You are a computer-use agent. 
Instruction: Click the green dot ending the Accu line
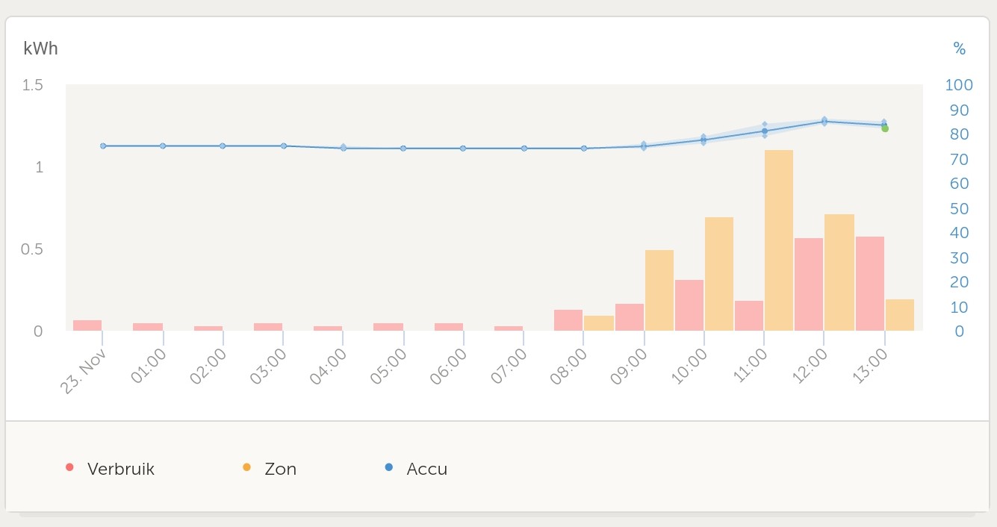coord(885,128)
